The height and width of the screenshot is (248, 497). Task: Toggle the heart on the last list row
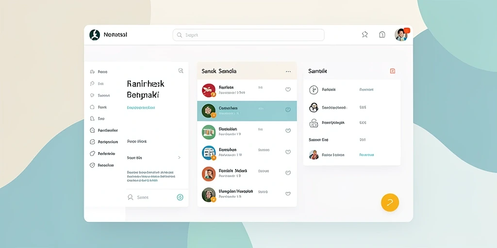(288, 194)
